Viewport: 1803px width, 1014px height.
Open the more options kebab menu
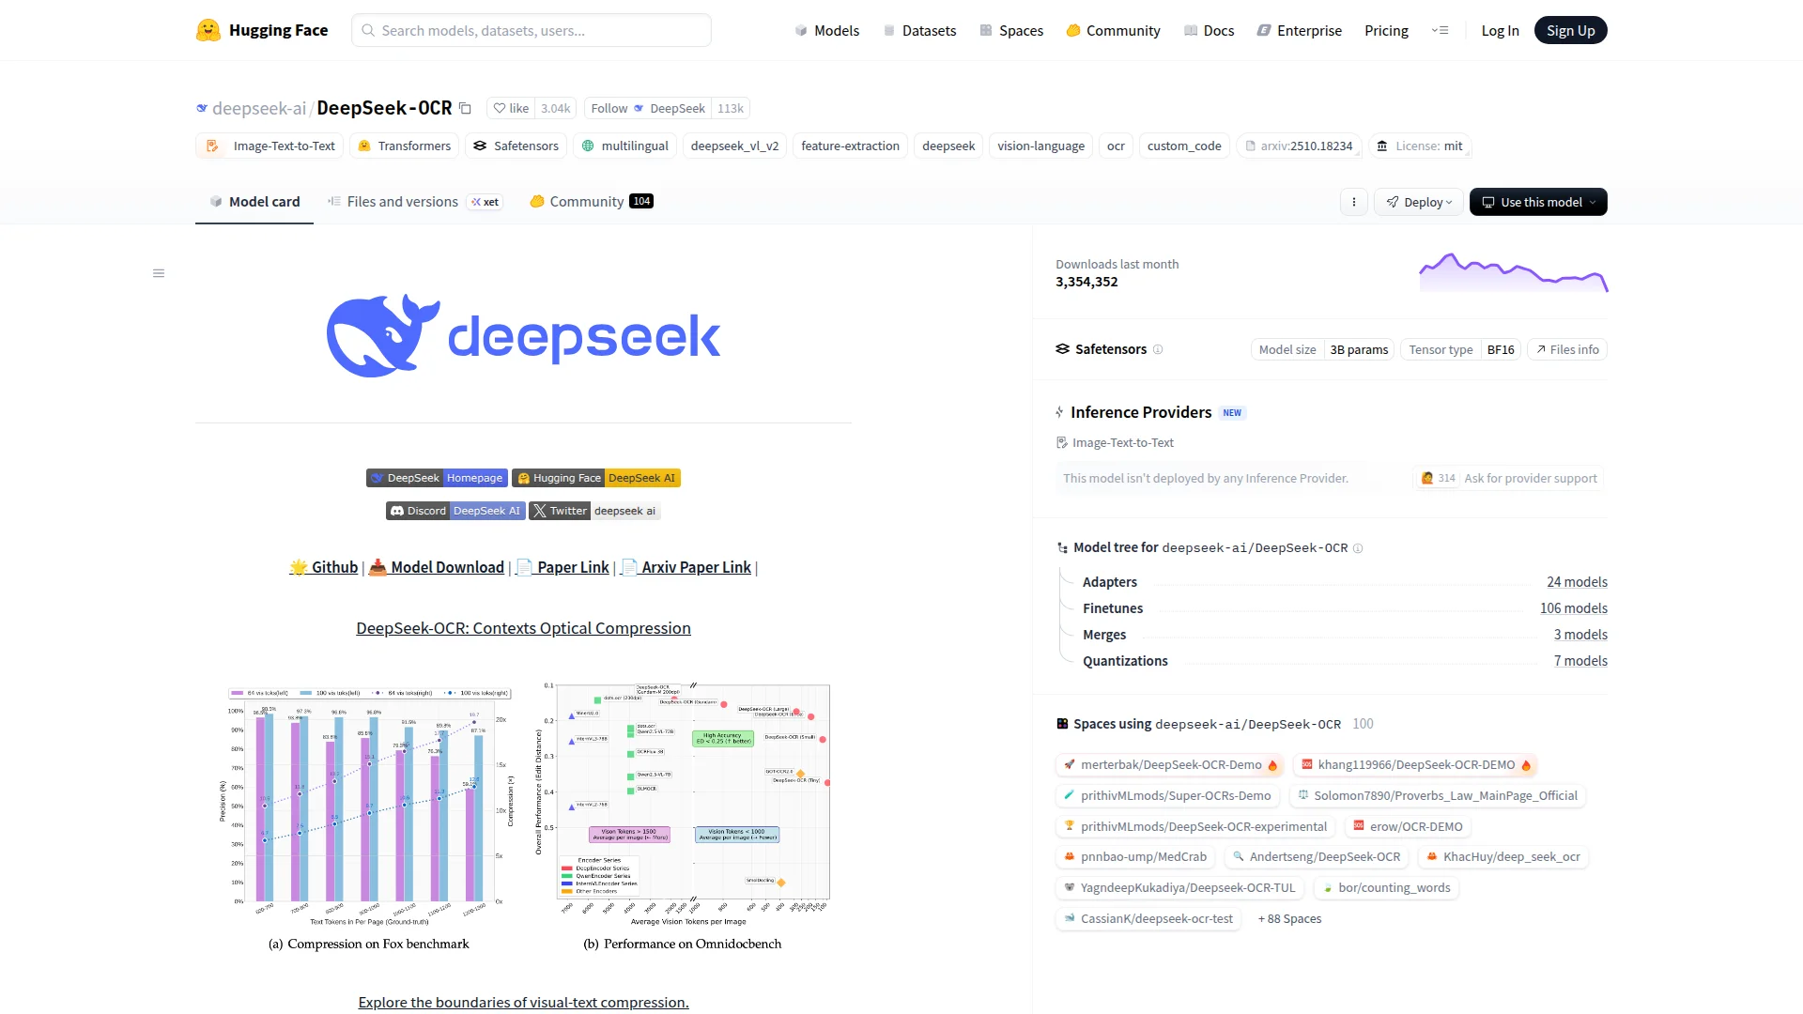tap(1353, 202)
